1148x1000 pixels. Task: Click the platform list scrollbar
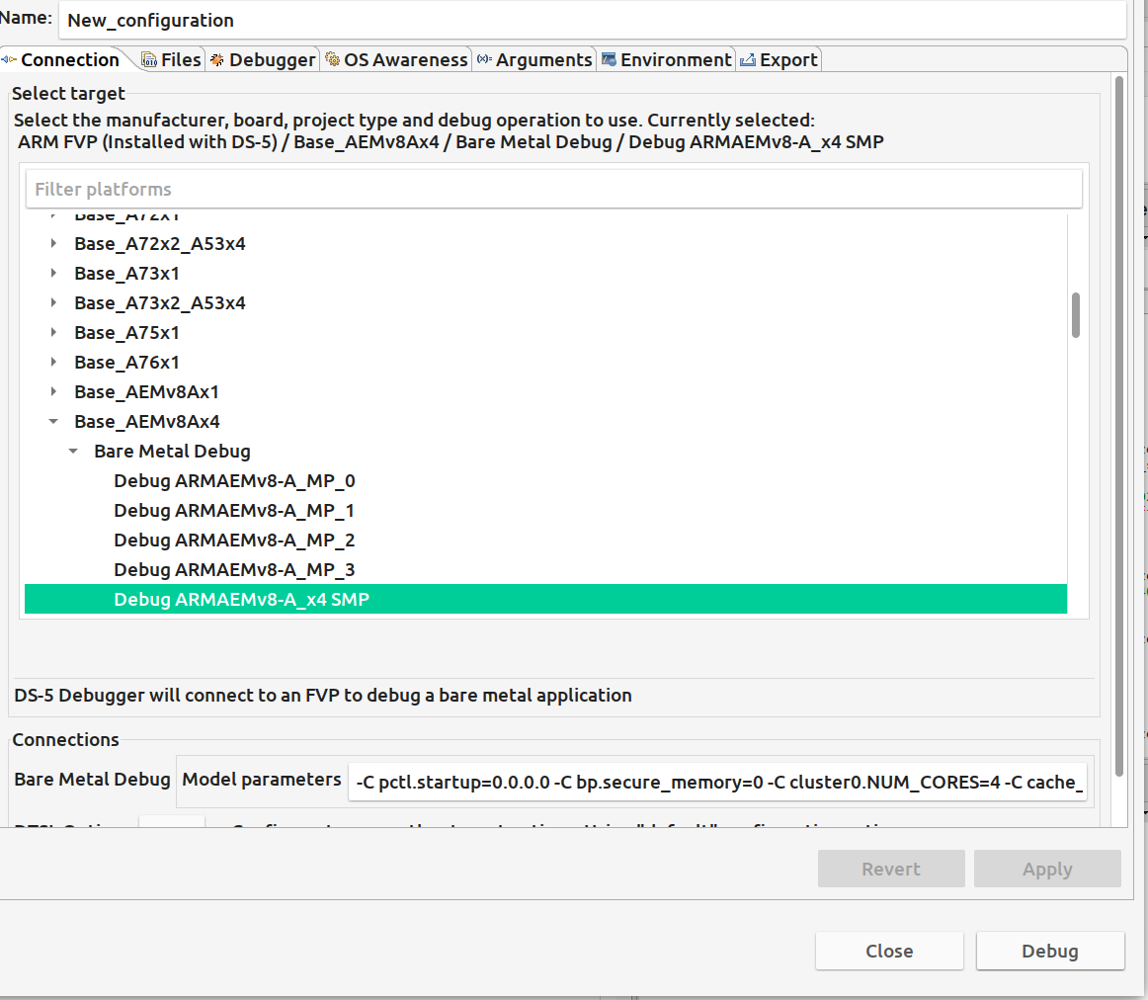[x=1075, y=316]
